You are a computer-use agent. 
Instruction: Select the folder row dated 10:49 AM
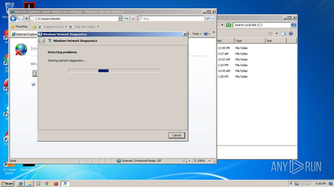point(257,71)
